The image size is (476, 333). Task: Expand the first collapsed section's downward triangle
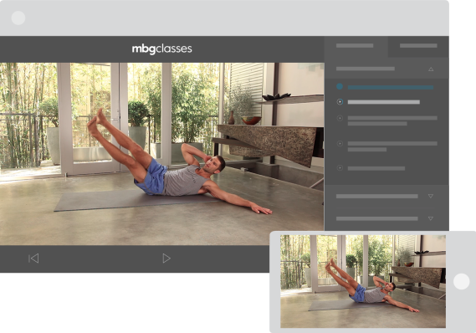[x=431, y=196]
